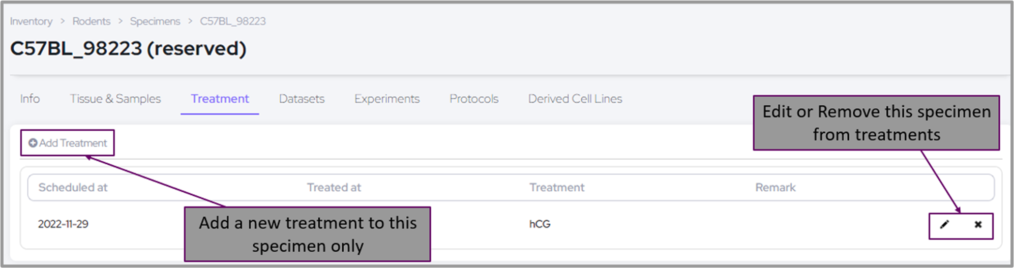Select the Treatment tab
This screenshot has width=1014, height=268.
(220, 99)
